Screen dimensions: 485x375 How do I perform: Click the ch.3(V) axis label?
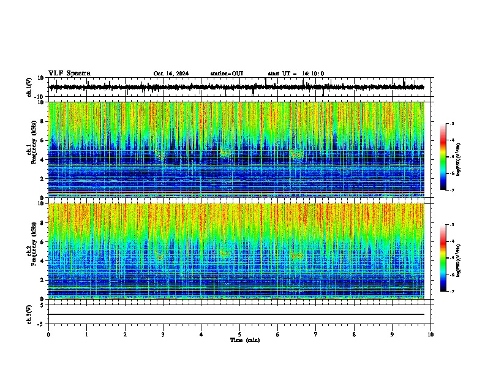(x=29, y=314)
